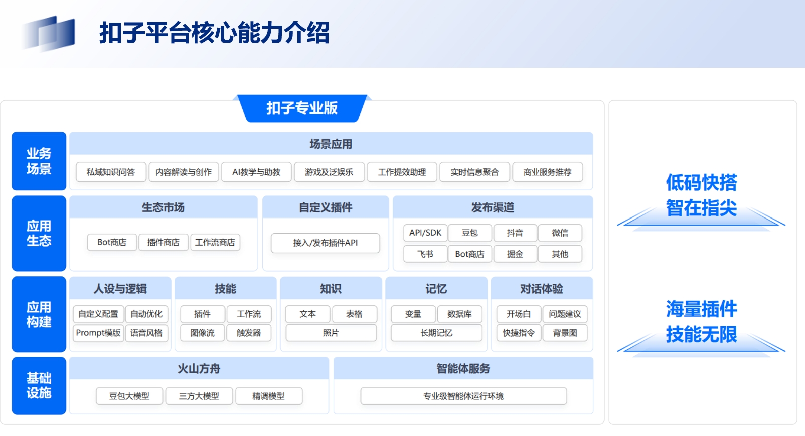805x436 pixels.
Task: Click the 图像流 skill box
Action: point(203,333)
